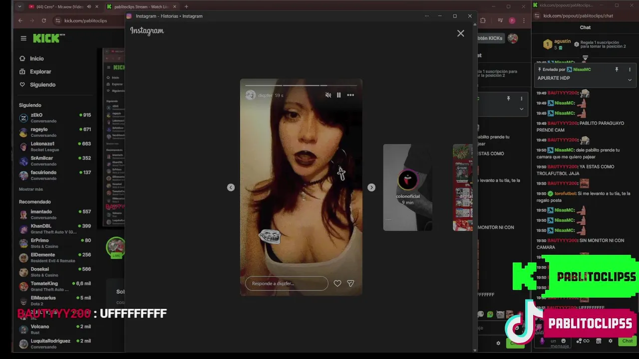Go to the previous story with left arrow
The height and width of the screenshot is (359, 639).
point(231,187)
